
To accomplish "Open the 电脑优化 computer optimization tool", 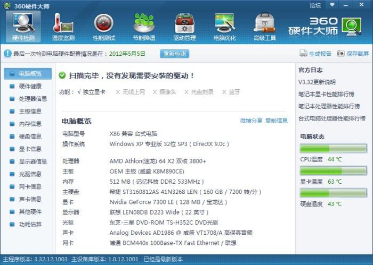I will pyautogui.click(x=224, y=27).
